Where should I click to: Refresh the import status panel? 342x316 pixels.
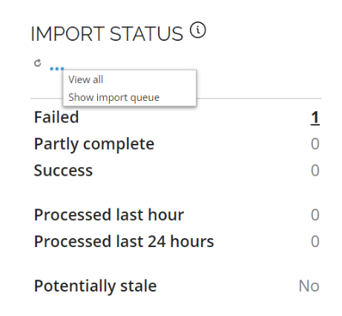(38, 63)
